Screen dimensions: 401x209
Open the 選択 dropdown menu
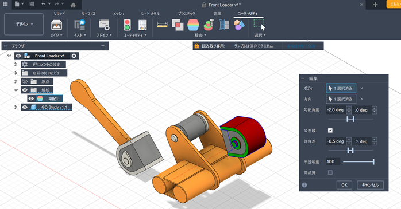click(x=260, y=35)
